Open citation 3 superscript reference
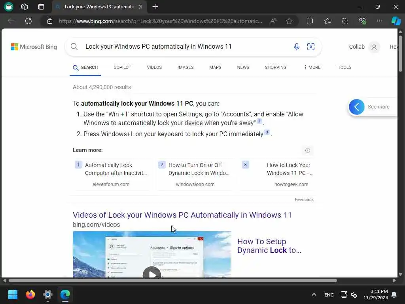This screenshot has width=405, height=304. 267,132
